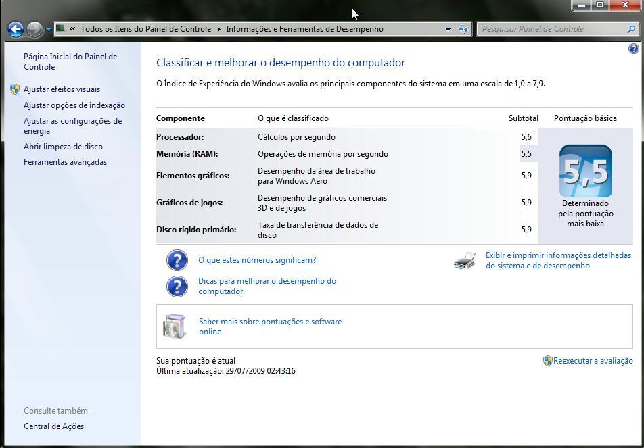Screen dimensions: 644x448
Task: Expand arrow after 'Todos os Itens do Painel de Controle'
Action: coord(218,29)
